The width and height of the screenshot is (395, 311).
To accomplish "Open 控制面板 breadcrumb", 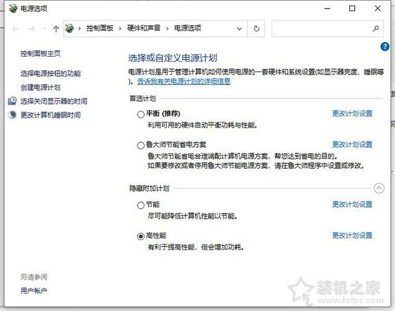I will 100,28.
